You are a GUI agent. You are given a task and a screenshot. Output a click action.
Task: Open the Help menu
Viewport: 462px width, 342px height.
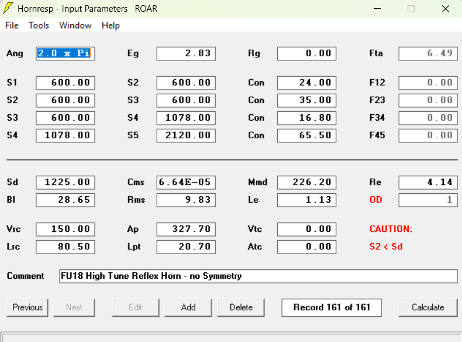tap(111, 25)
